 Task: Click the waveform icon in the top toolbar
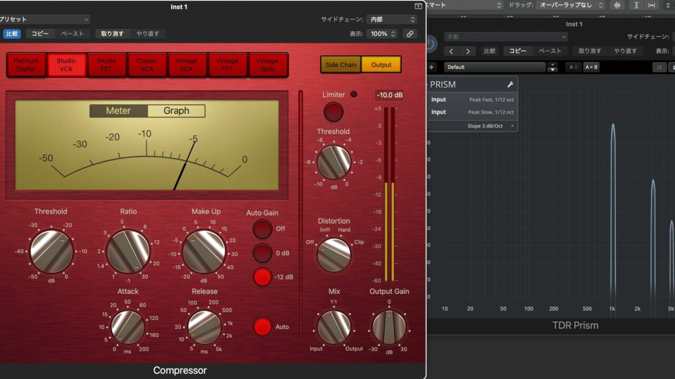[x=616, y=5]
